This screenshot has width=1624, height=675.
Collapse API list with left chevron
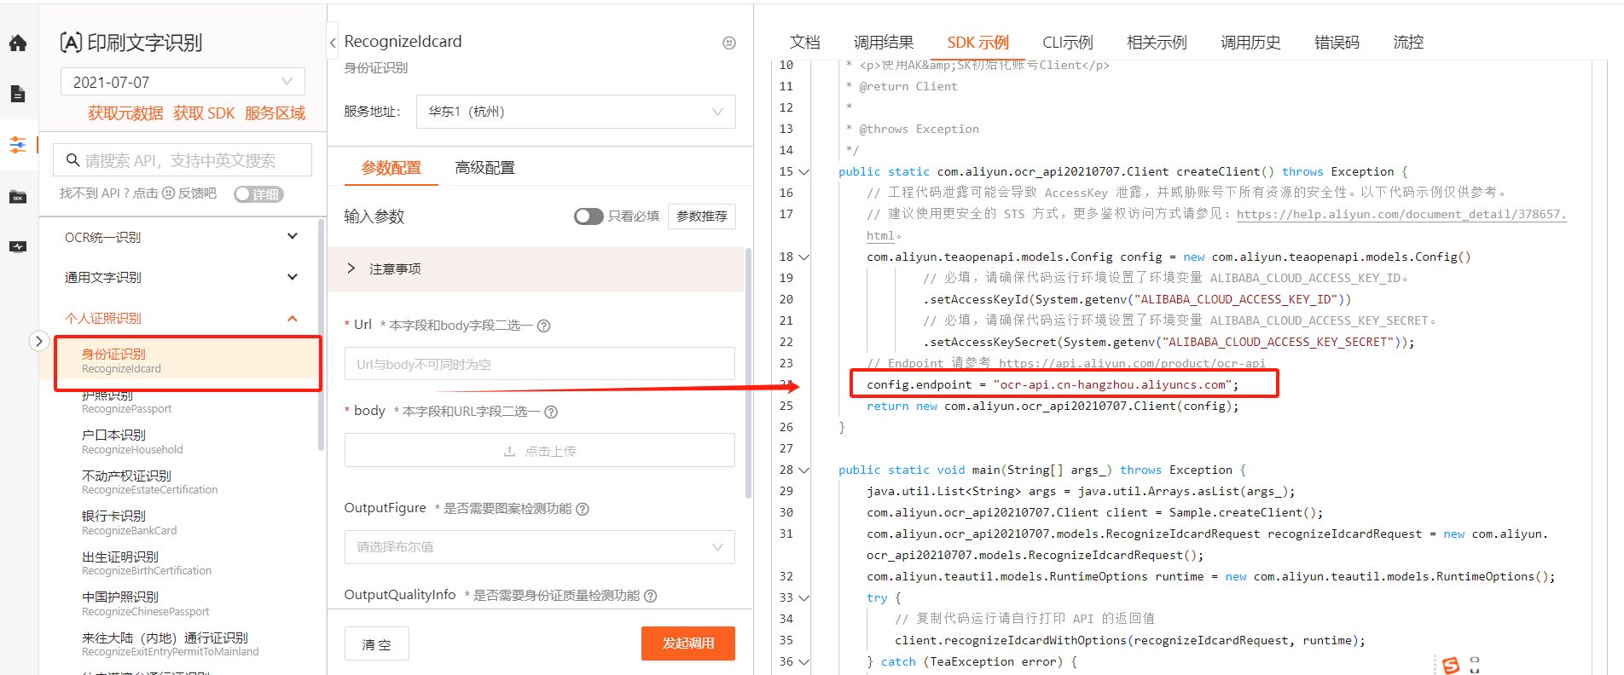click(333, 42)
